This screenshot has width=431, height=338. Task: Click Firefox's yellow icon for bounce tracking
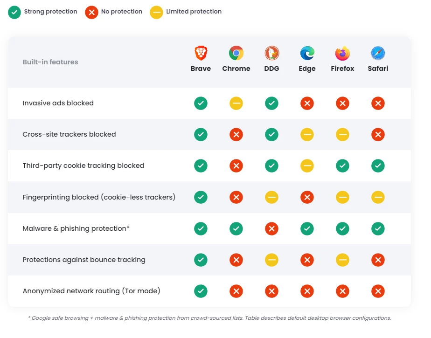click(342, 260)
